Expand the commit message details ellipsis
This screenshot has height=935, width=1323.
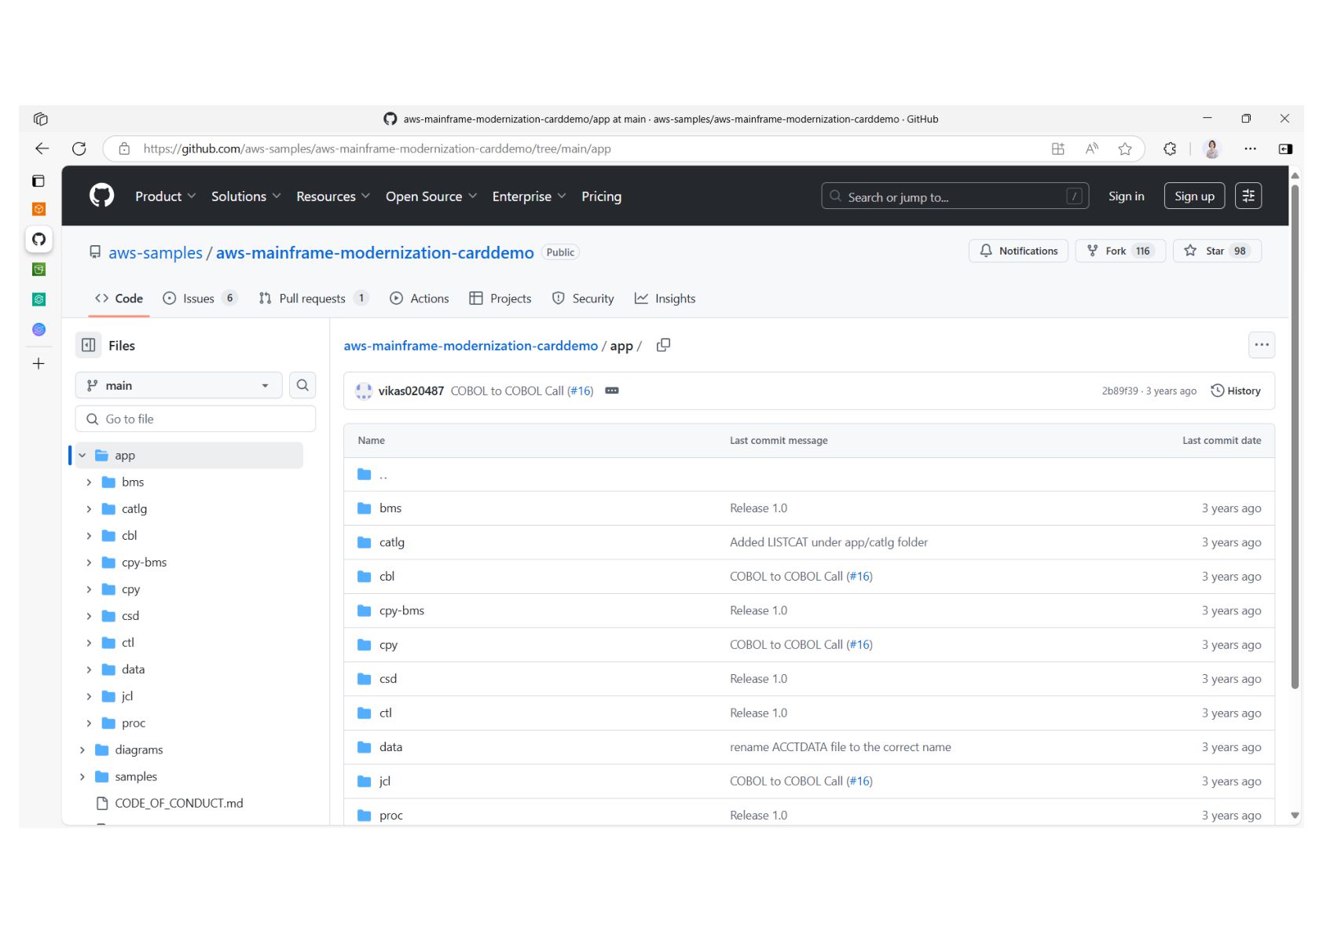click(x=612, y=390)
